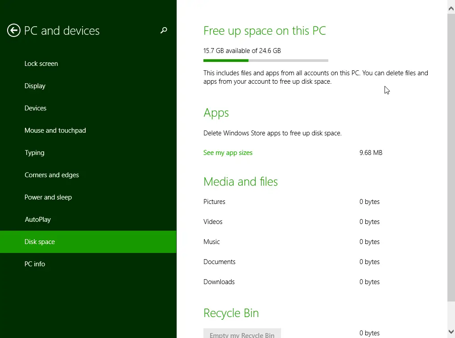
Task: Click the Media and files heading
Action: tap(240, 182)
